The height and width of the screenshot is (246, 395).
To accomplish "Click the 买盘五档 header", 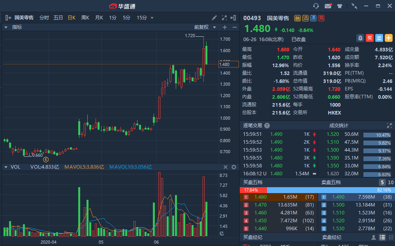I will coord(253,182).
